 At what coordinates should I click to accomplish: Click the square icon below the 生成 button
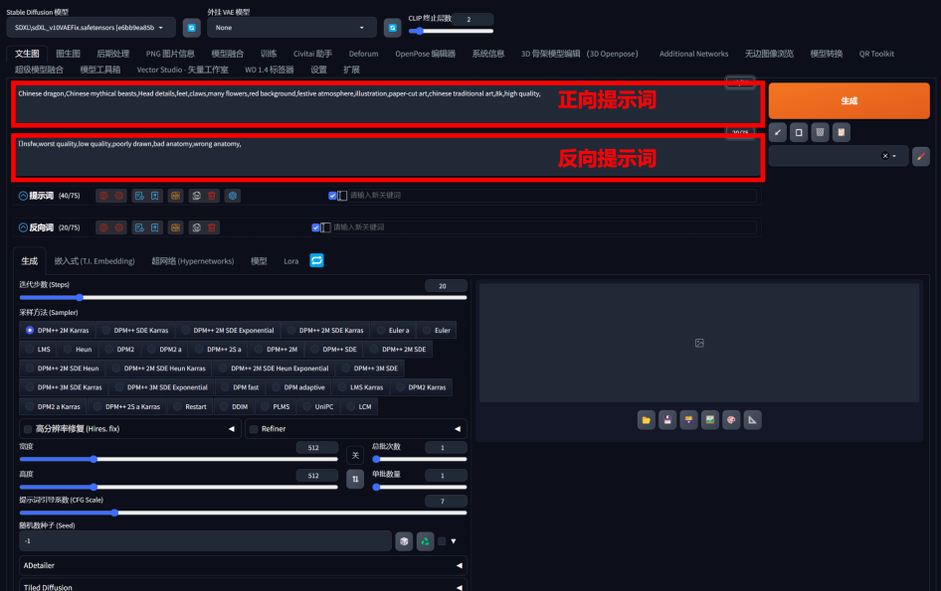(x=799, y=132)
